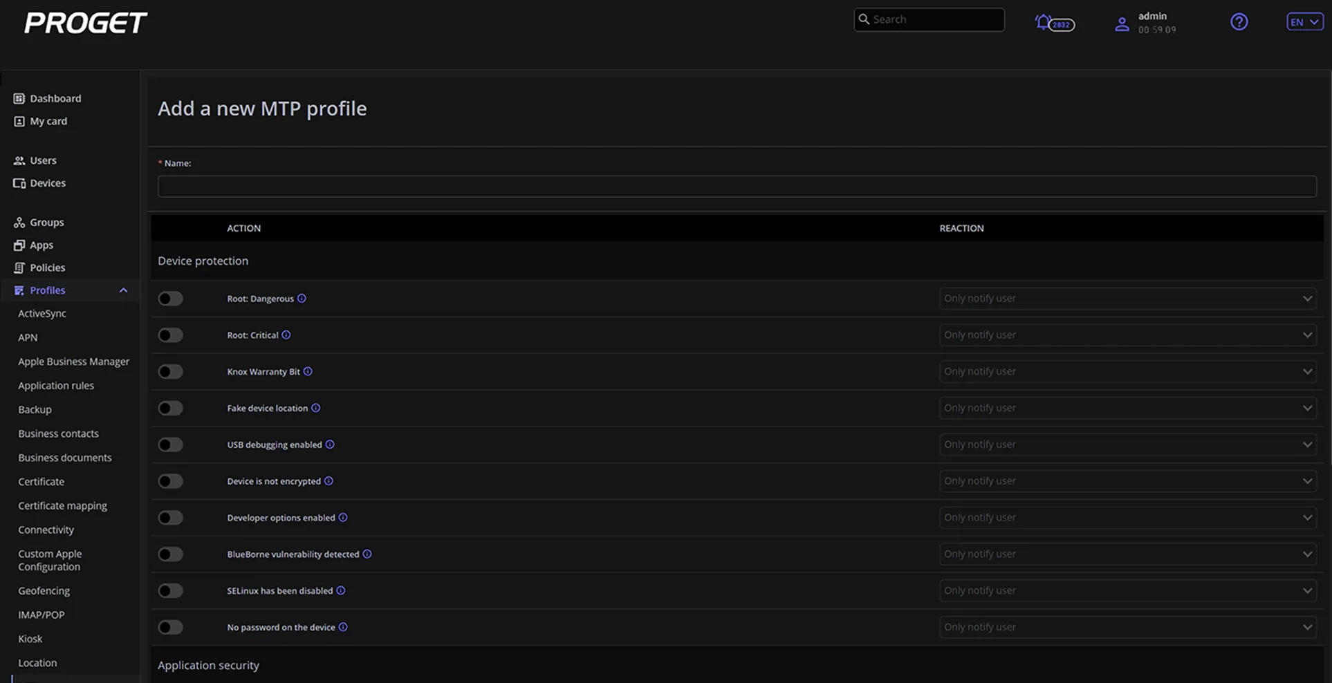Show info for Root: Critical
The height and width of the screenshot is (683, 1332).
286,335
